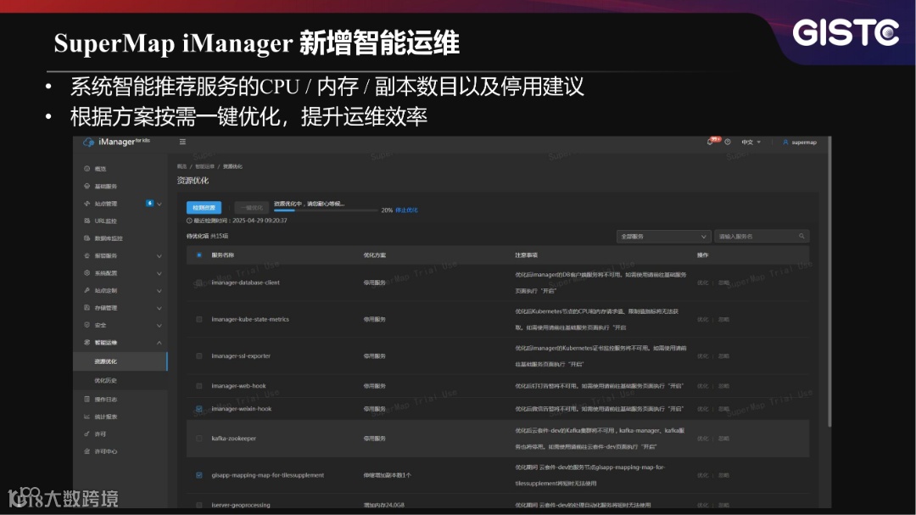Expand the 系统配置 chevron

pyautogui.click(x=159, y=273)
